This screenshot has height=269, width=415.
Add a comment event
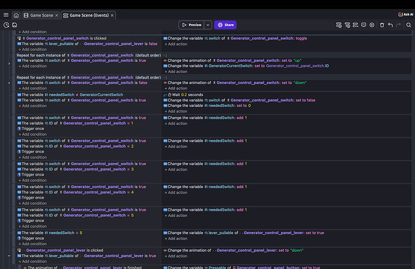(x=364, y=25)
